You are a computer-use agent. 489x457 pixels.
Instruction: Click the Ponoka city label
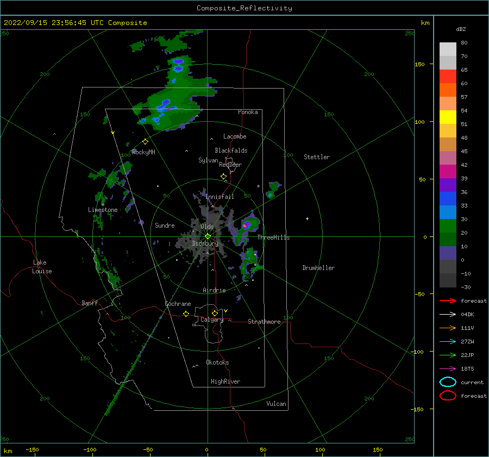tap(248, 112)
